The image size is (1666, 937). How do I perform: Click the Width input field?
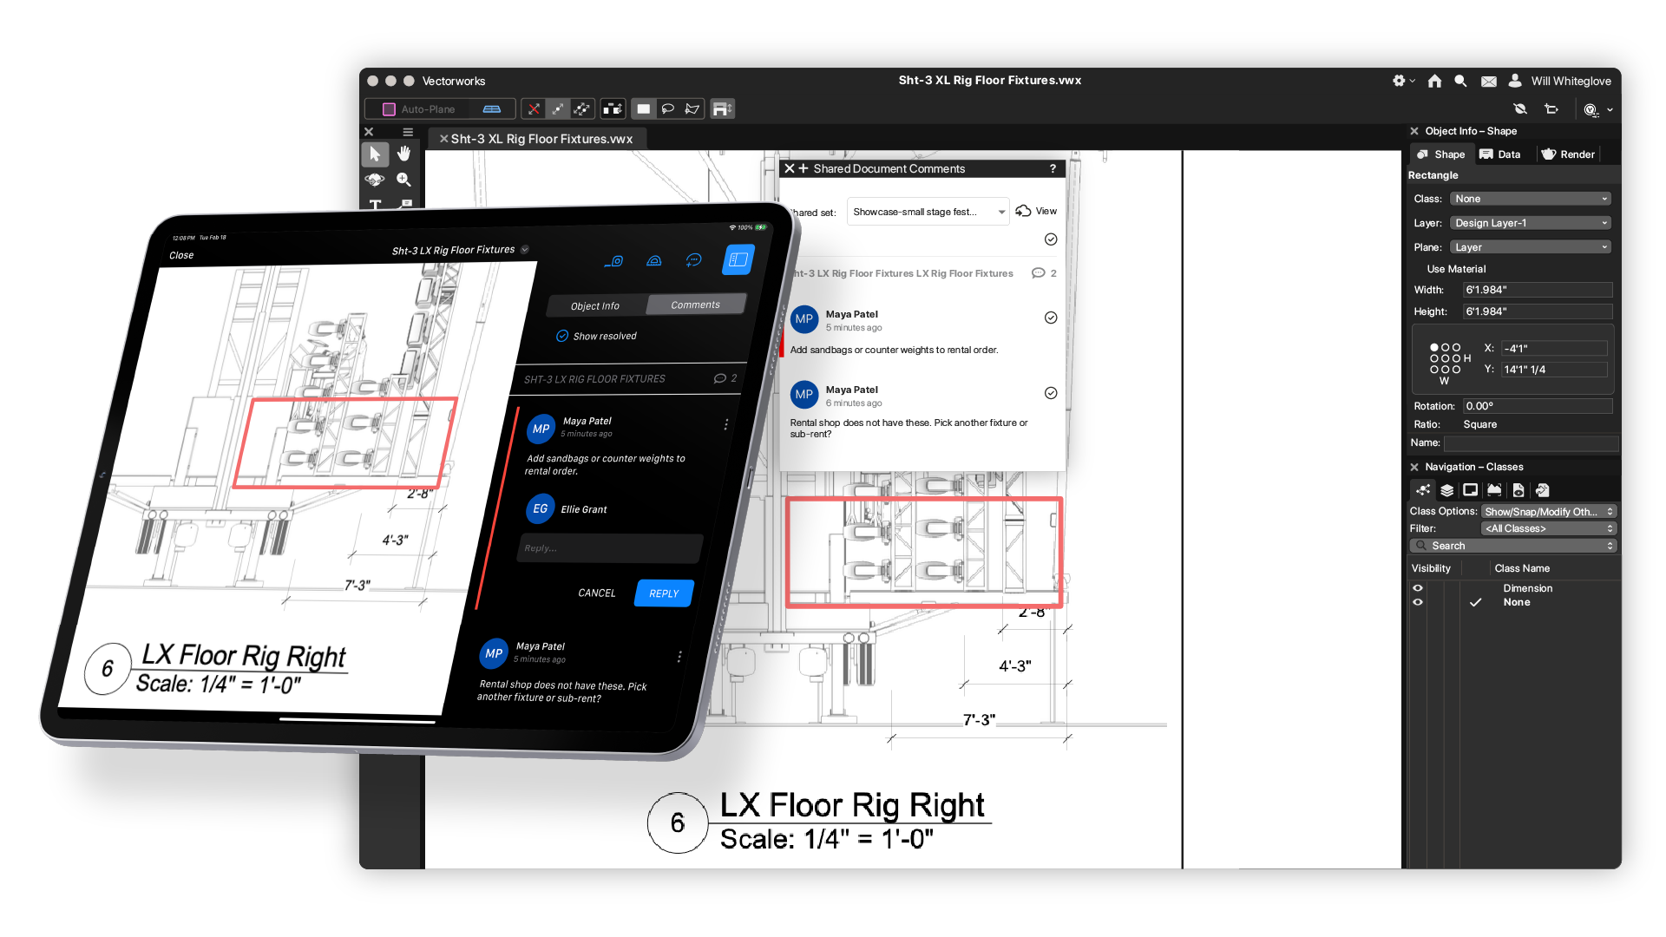[1537, 290]
